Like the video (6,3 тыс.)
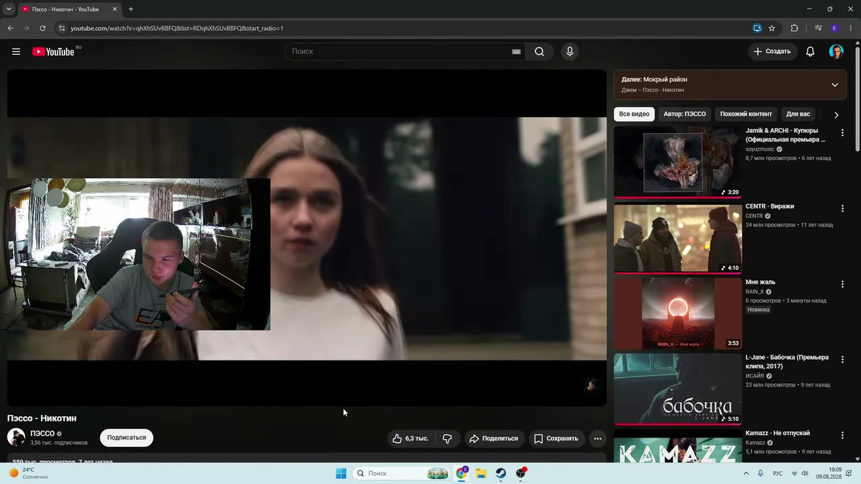861x484 pixels. [x=410, y=438]
